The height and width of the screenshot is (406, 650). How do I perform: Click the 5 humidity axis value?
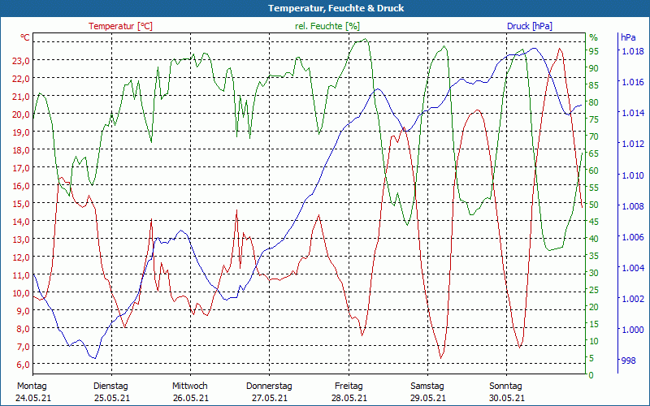tap(591, 358)
